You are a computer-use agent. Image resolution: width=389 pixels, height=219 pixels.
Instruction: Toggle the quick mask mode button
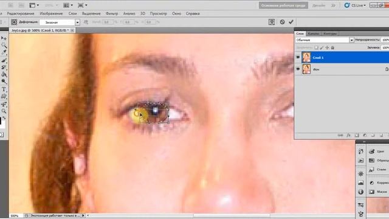(x=1, y=135)
